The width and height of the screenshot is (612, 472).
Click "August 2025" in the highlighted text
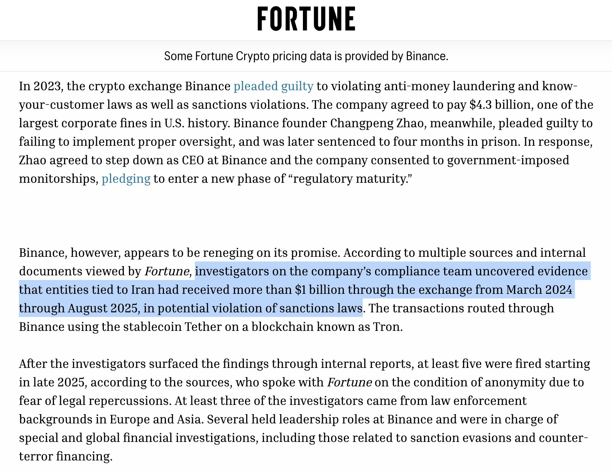103,308
